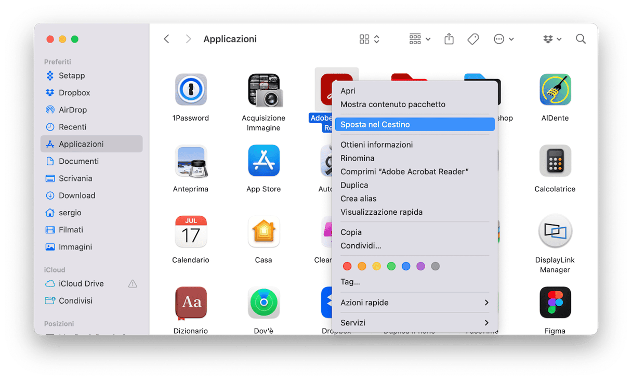Choose Tag… in the context menu
Viewport: 632px width, 380px height.
[415, 282]
